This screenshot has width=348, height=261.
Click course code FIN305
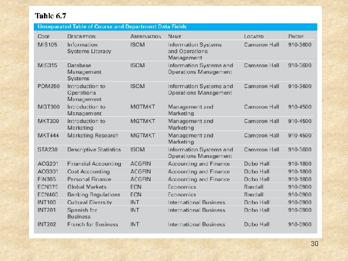coord(46,179)
